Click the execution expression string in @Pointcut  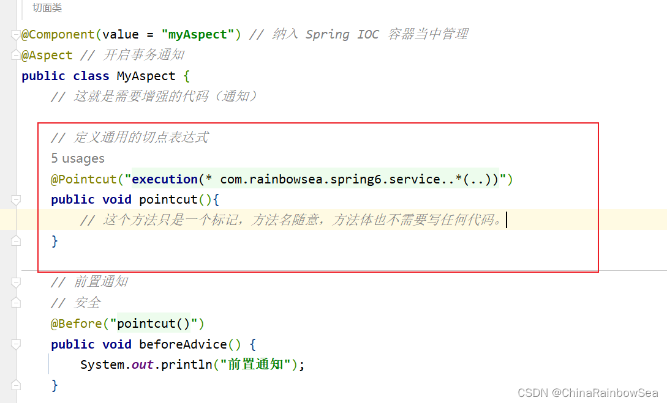(315, 179)
